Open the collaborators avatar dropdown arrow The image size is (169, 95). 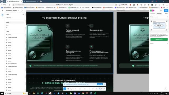[x=155, y=11]
